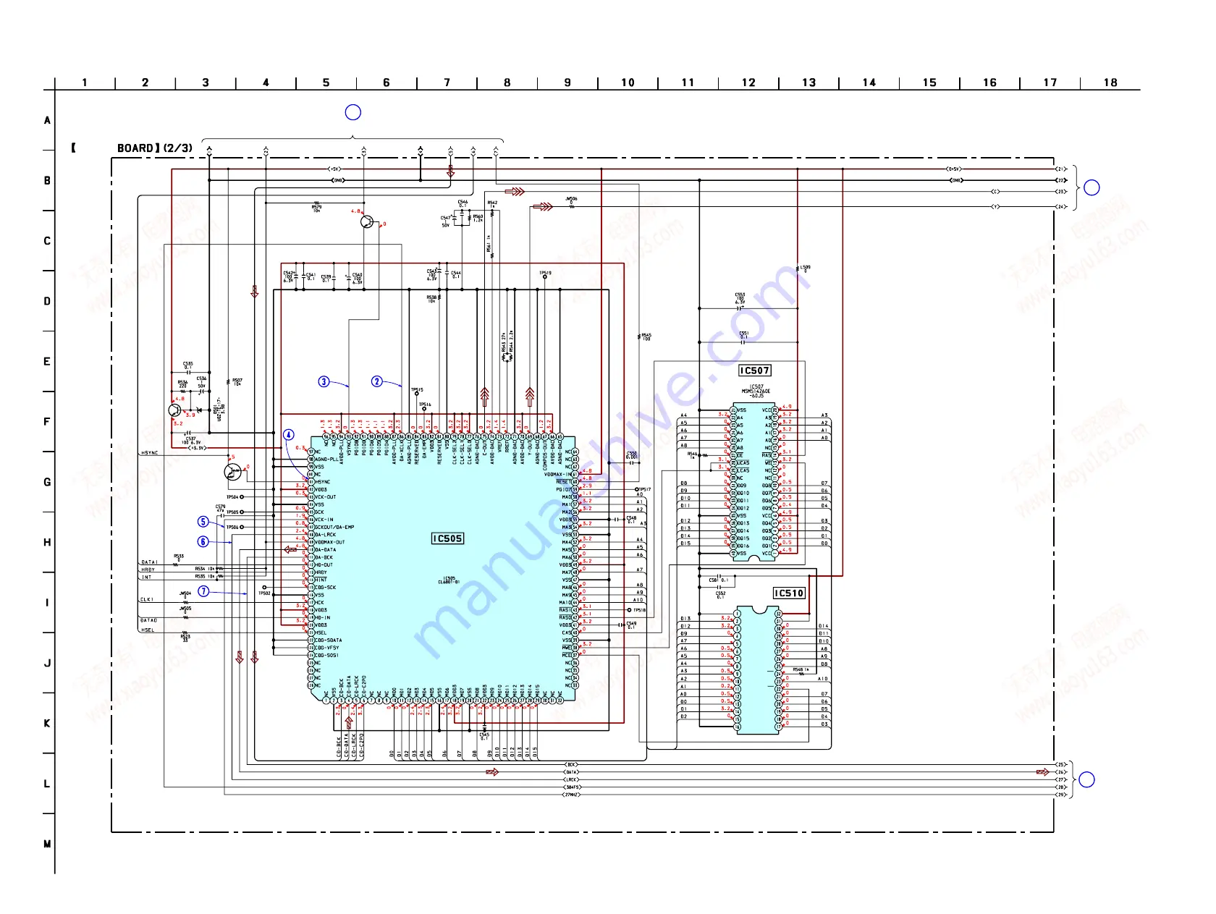
Task: Select the IC507 boxed label
Action: click(754, 371)
